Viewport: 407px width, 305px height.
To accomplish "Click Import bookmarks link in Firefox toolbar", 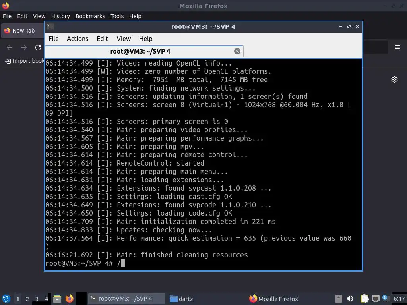I will 25,61.
